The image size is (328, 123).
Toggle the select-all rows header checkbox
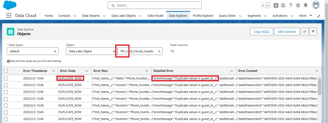point(6,71)
